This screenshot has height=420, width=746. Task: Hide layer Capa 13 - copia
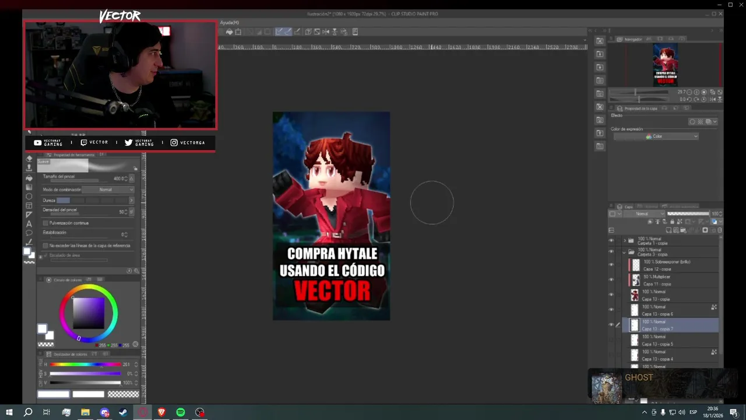click(x=611, y=295)
